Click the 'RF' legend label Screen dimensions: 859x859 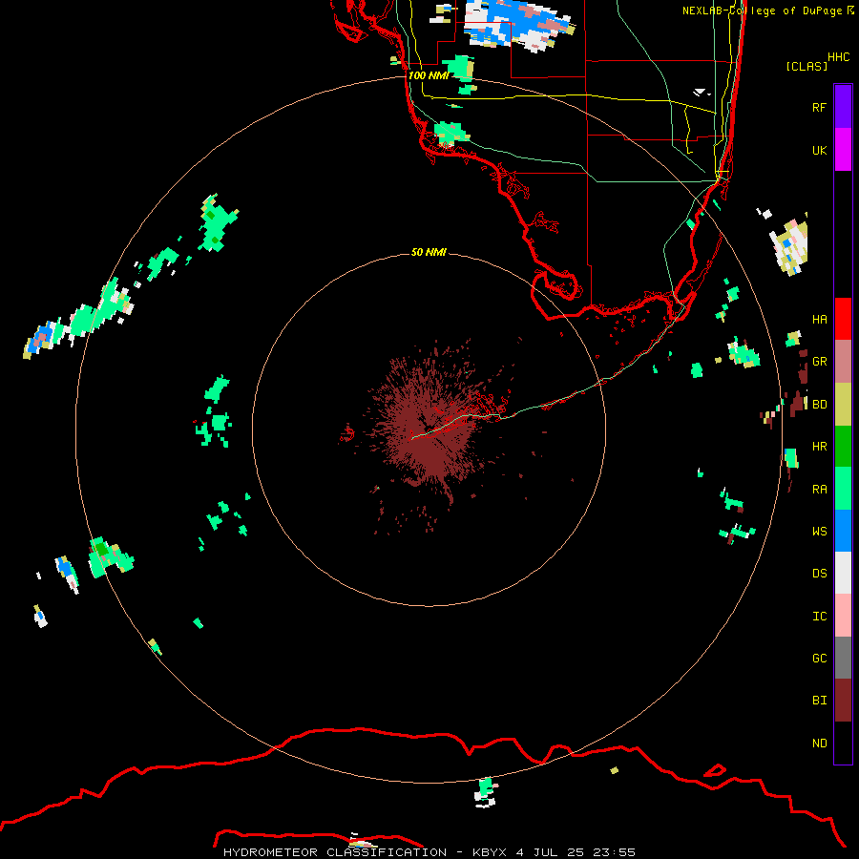point(819,107)
